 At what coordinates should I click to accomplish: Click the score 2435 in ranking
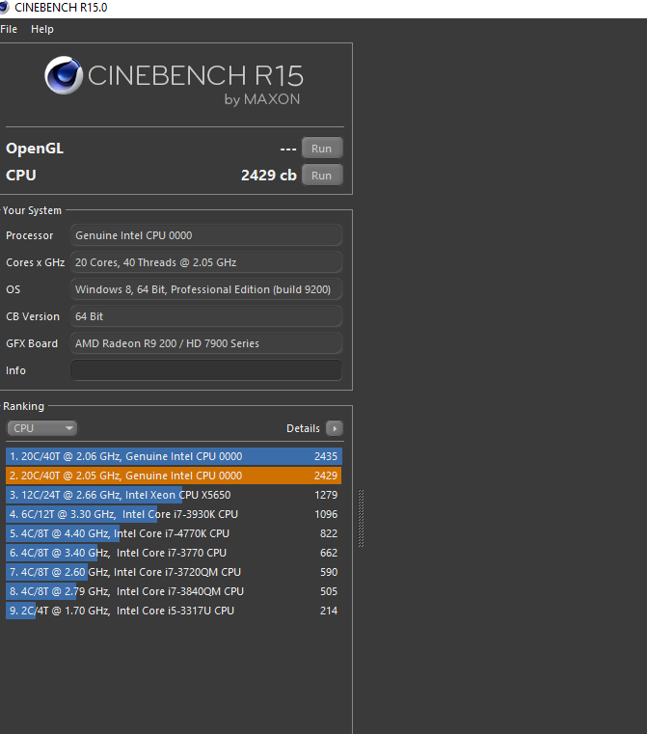(326, 456)
